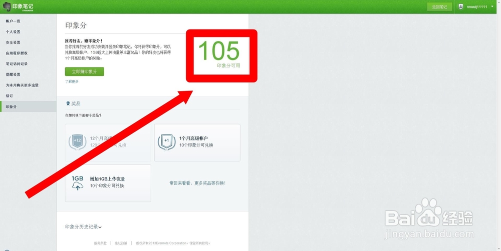Open 续订 in the sidebar
This screenshot has height=251, width=501.
pyautogui.click(x=9, y=95)
